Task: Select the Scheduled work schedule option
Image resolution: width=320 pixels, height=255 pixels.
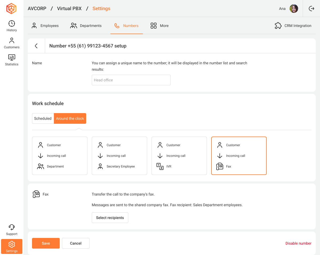Action: click(43, 118)
